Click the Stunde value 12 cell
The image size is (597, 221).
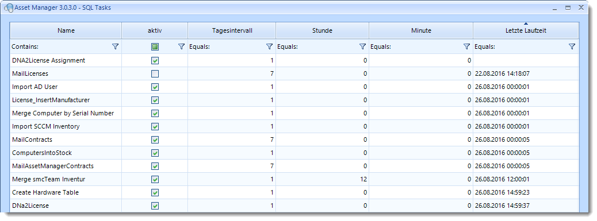pyautogui.click(x=322, y=179)
